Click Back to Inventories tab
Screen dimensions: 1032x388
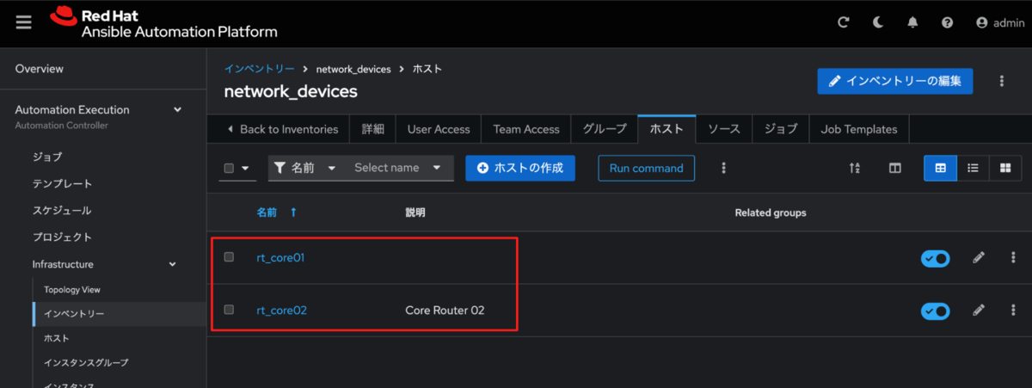[282, 129]
